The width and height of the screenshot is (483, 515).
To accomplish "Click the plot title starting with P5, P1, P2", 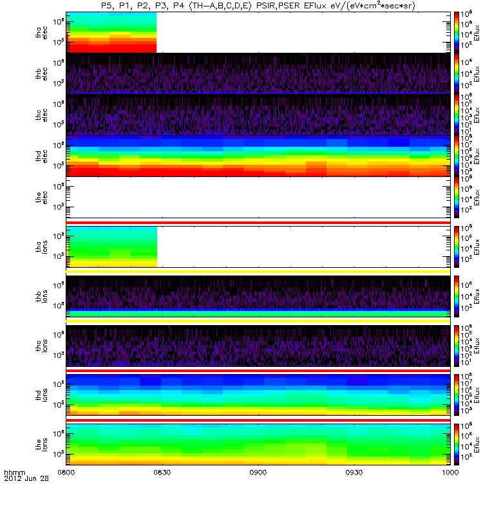I will coord(258,6).
